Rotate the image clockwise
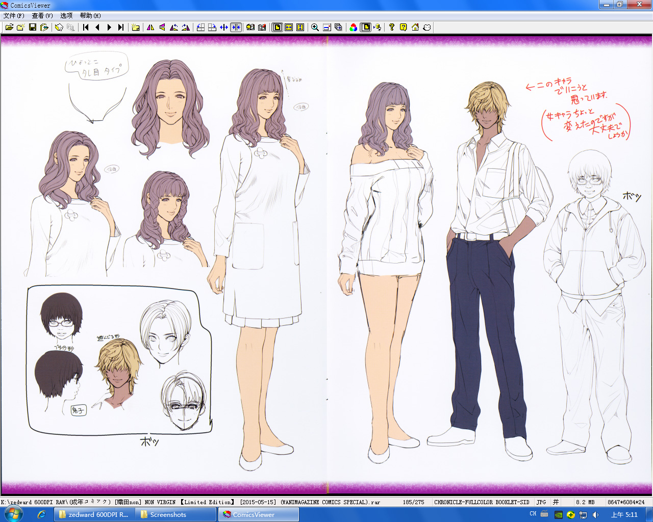Viewport: 653px width, 522px height. [186, 28]
